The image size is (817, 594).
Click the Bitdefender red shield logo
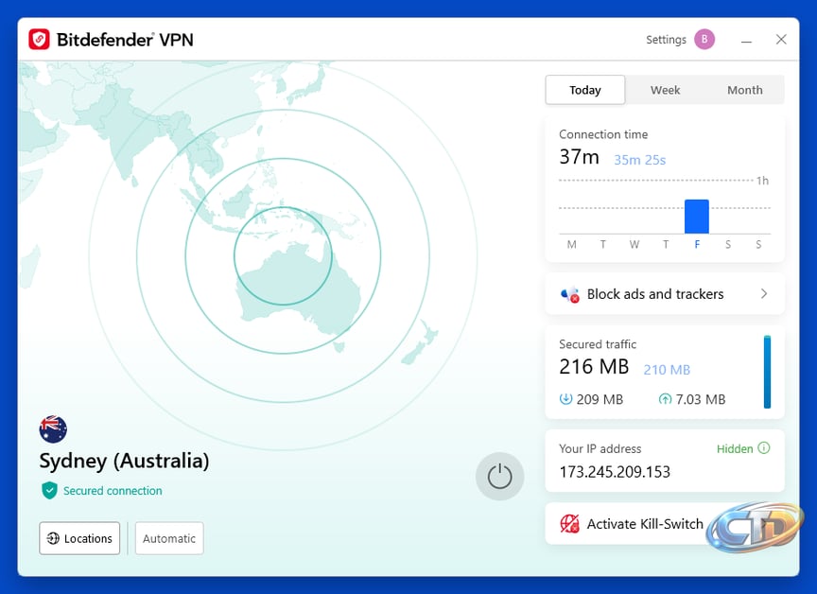39,39
